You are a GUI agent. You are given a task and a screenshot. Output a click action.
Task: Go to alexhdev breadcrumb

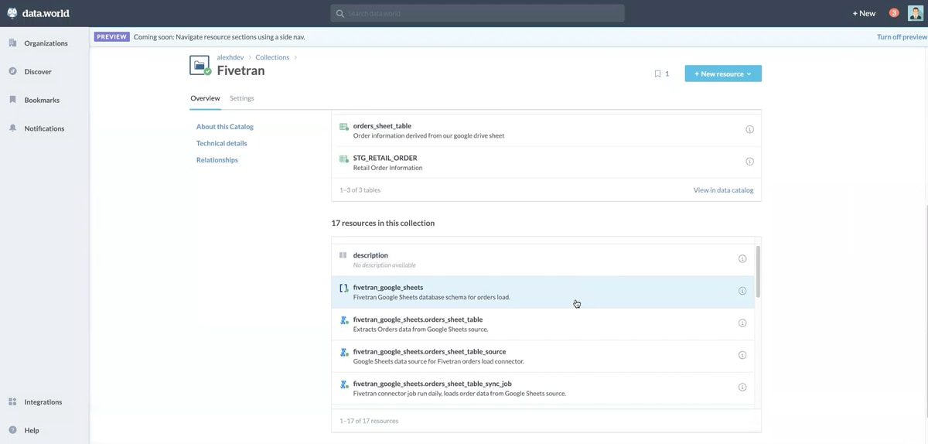pyautogui.click(x=230, y=57)
